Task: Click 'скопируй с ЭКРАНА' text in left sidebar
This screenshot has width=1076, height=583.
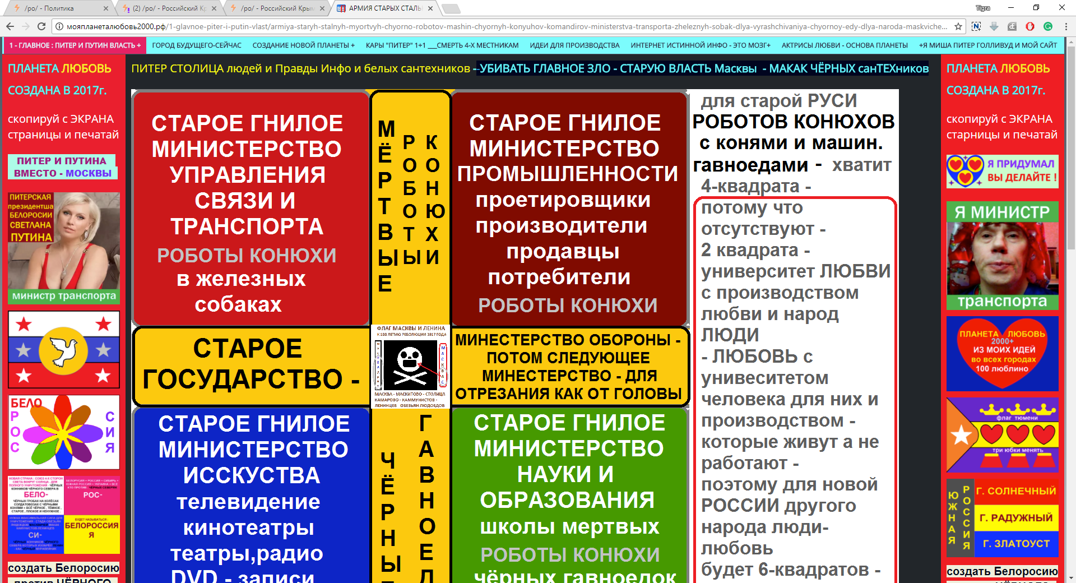Action: pos(61,119)
